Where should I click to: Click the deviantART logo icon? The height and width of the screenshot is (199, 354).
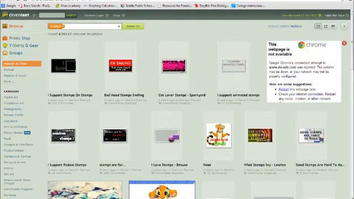pos(5,15)
